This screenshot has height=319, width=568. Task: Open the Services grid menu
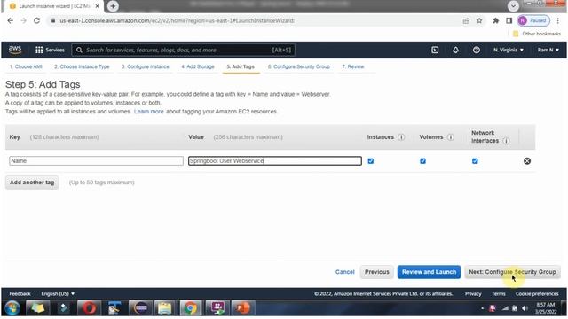50,50
